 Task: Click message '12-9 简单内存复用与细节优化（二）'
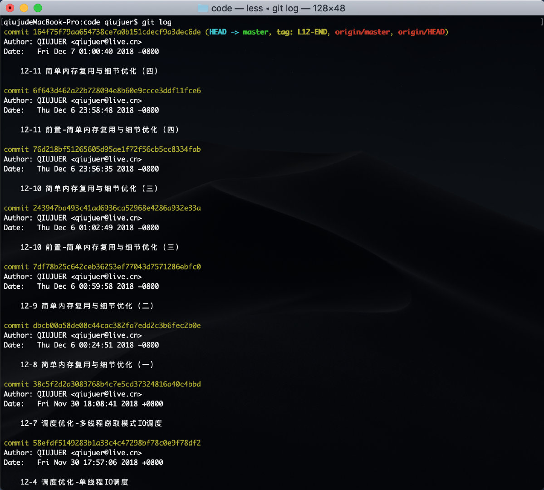point(87,306)
